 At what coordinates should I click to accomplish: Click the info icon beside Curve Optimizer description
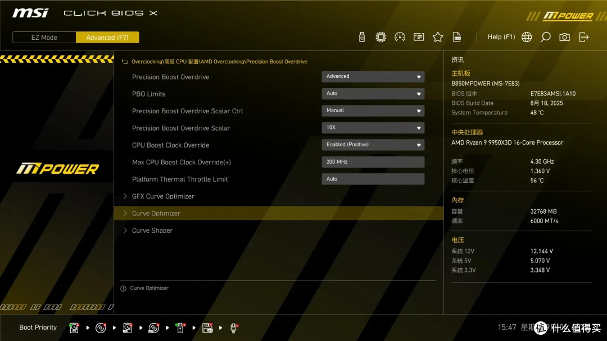(123, 288)
